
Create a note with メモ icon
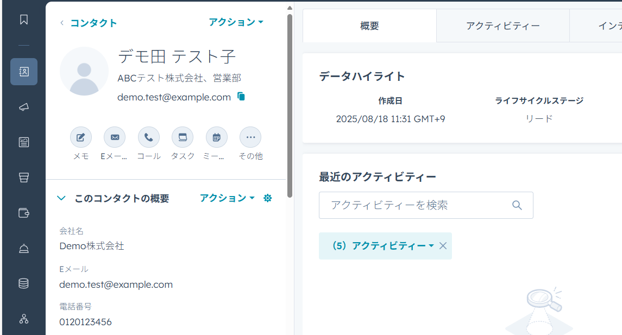click(x=81, y=137)
